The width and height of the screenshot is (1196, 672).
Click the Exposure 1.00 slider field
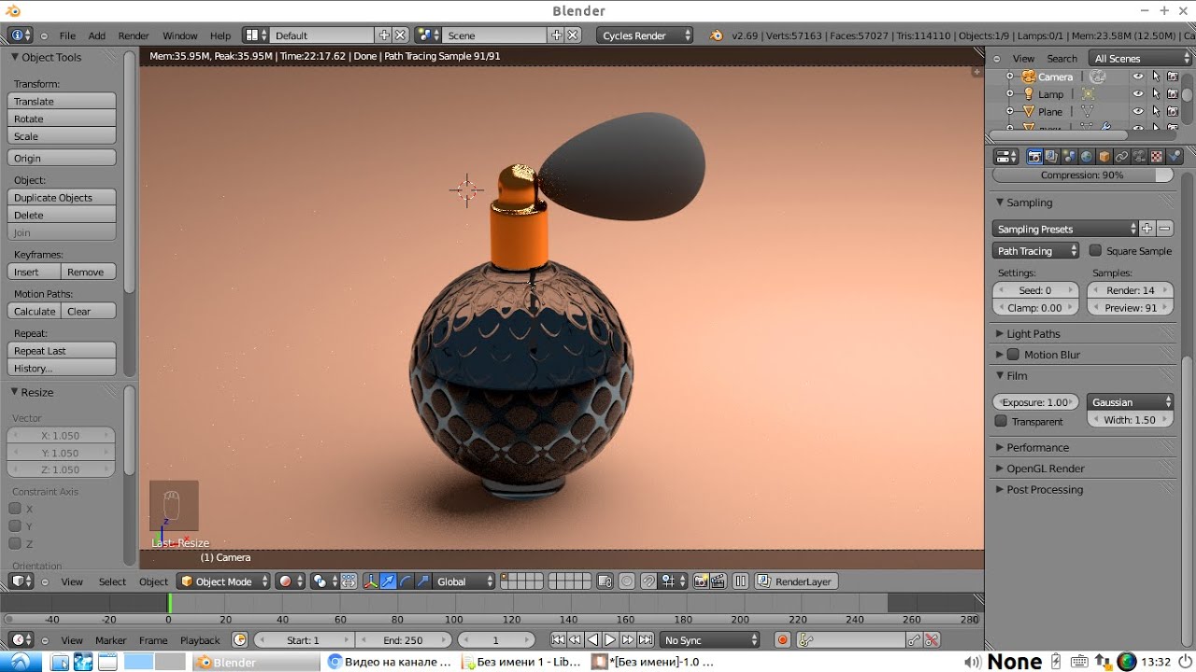1036,402
